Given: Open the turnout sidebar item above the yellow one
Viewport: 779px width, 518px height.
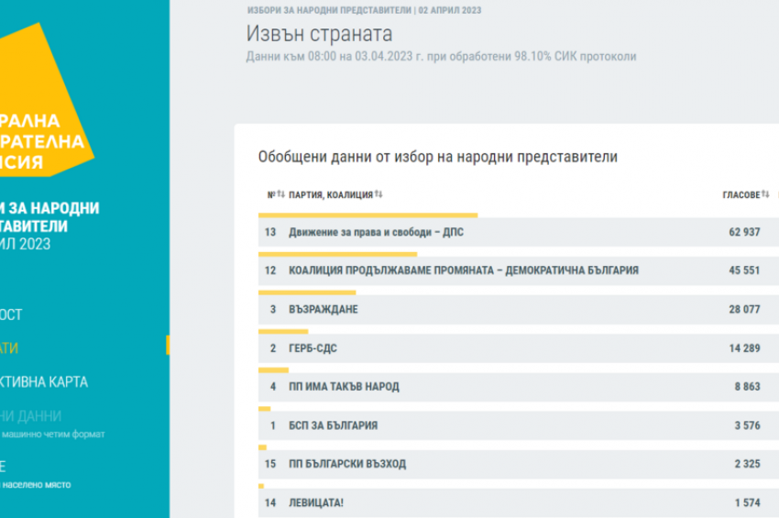Looking at the screenshot, I should pyautogui.click(x=13, y=314).
